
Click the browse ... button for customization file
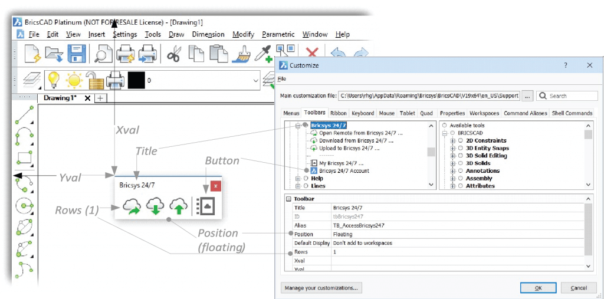click(527, 96)
